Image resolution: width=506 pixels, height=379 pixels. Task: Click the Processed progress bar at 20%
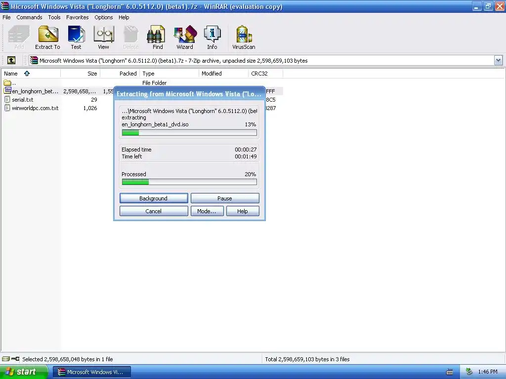click(x=189, y=182)
